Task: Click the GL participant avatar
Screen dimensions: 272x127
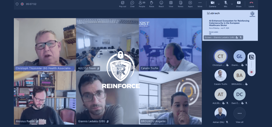Action: [239, 56]
